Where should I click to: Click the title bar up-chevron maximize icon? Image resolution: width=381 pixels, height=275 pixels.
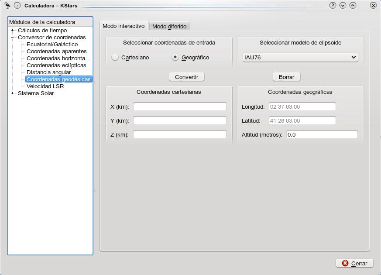[x=353, y=5]
